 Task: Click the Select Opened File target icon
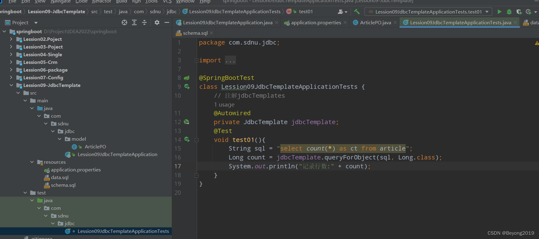click(x=124, y=22)
